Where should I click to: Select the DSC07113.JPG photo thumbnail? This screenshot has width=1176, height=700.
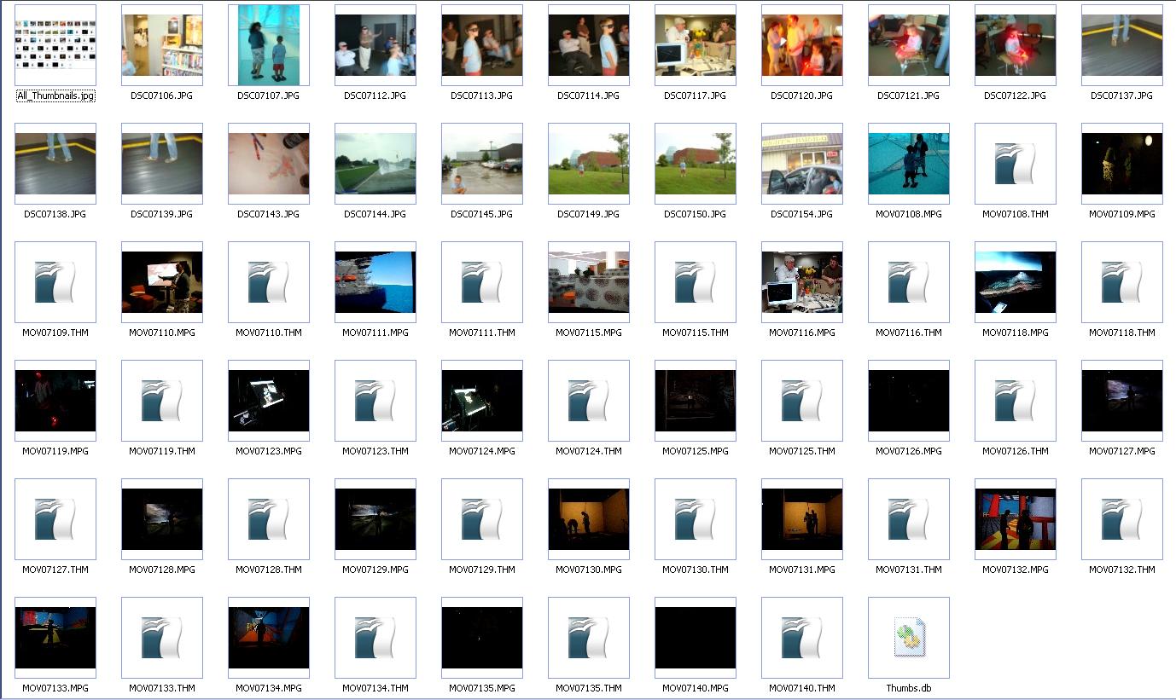[482, 45]
